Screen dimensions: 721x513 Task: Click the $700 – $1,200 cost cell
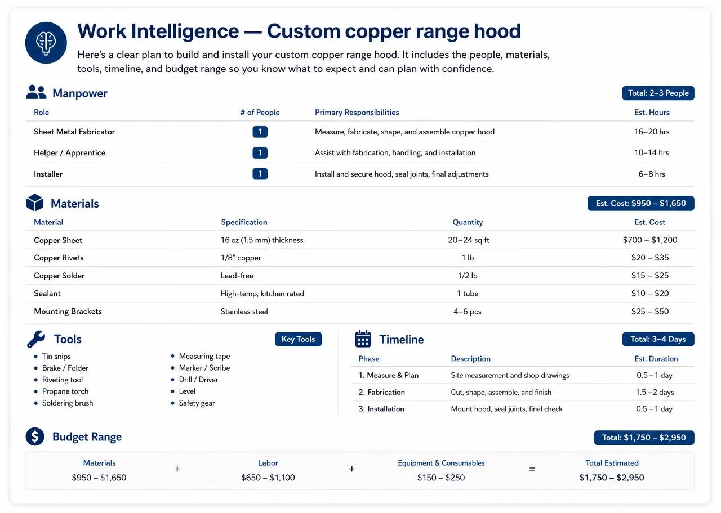tap(650, 240)
